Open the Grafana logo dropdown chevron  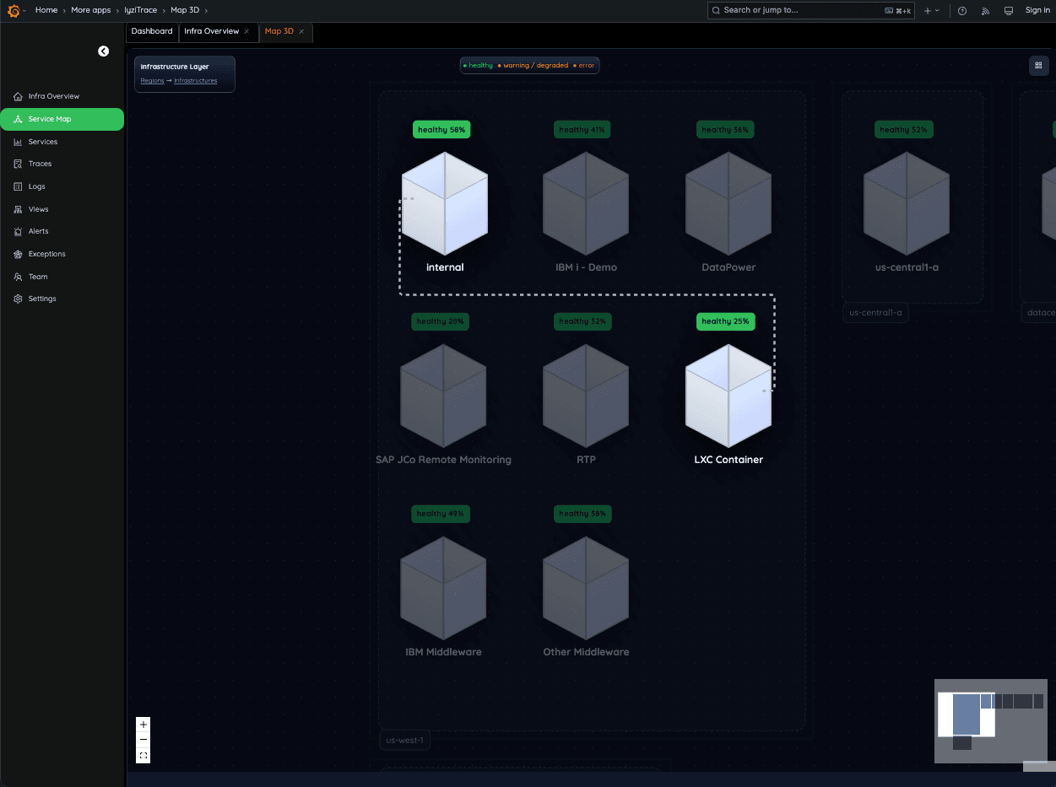(24, 10)
